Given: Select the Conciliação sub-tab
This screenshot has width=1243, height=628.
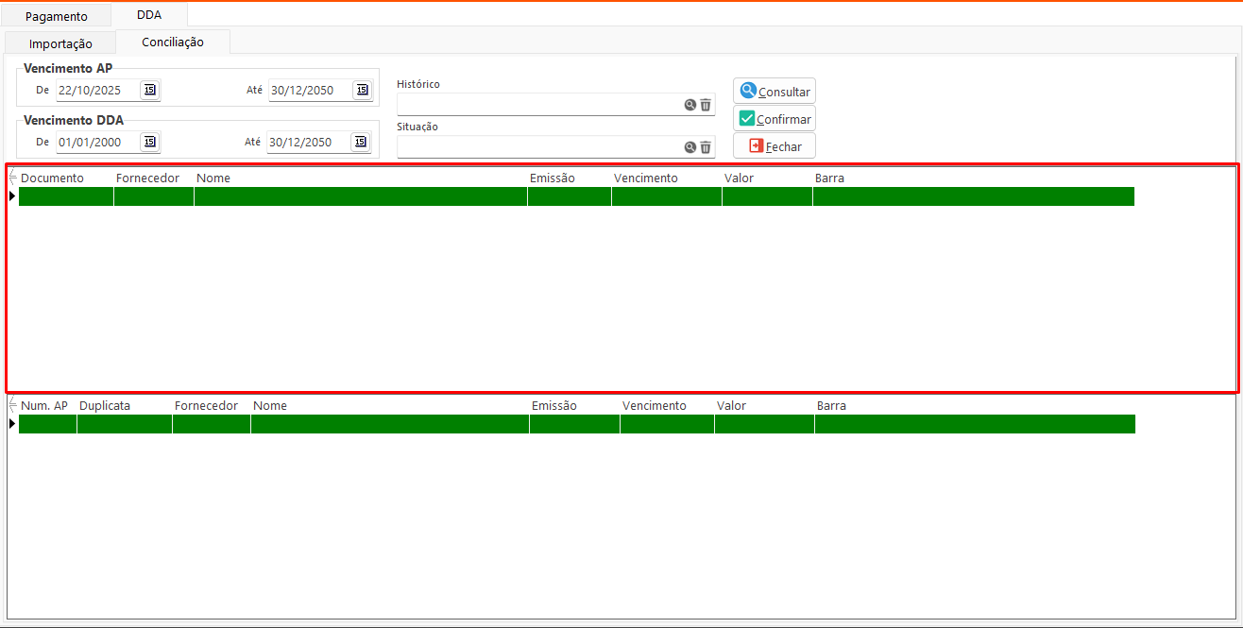Looking at the screenshot, I should [x=173, y=42].
